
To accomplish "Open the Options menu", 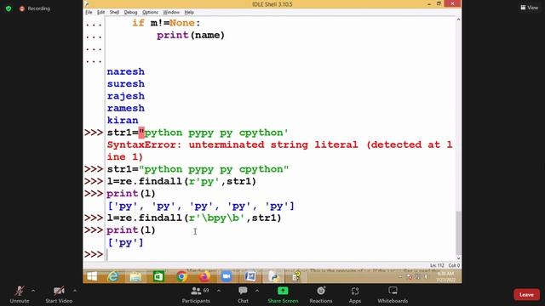I will (150, 12).
